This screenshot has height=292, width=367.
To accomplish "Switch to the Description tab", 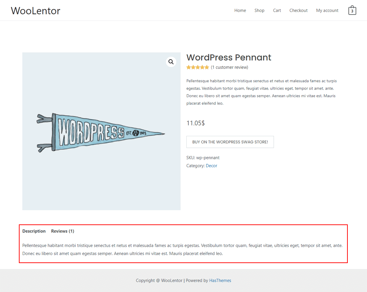I will click(34, 231).
